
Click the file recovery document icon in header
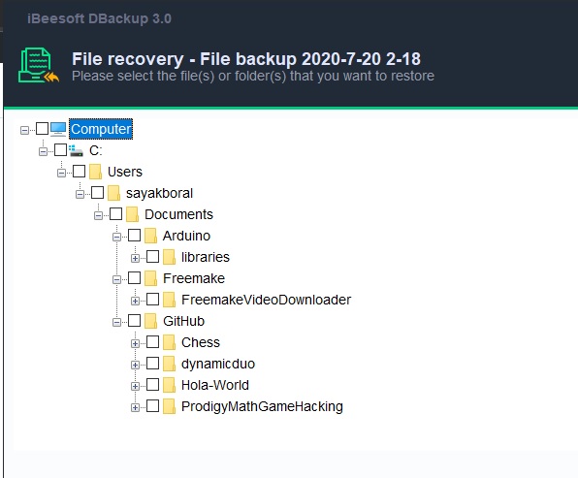coord(39,65)
